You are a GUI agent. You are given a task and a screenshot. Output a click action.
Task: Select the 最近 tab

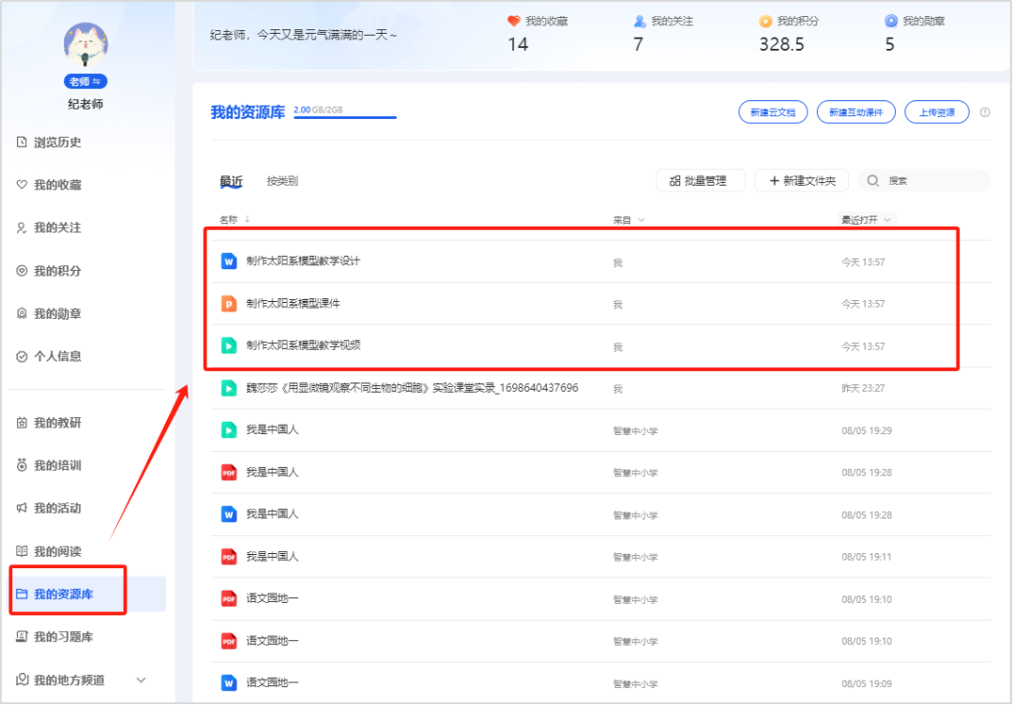click(x=231, y=179)
